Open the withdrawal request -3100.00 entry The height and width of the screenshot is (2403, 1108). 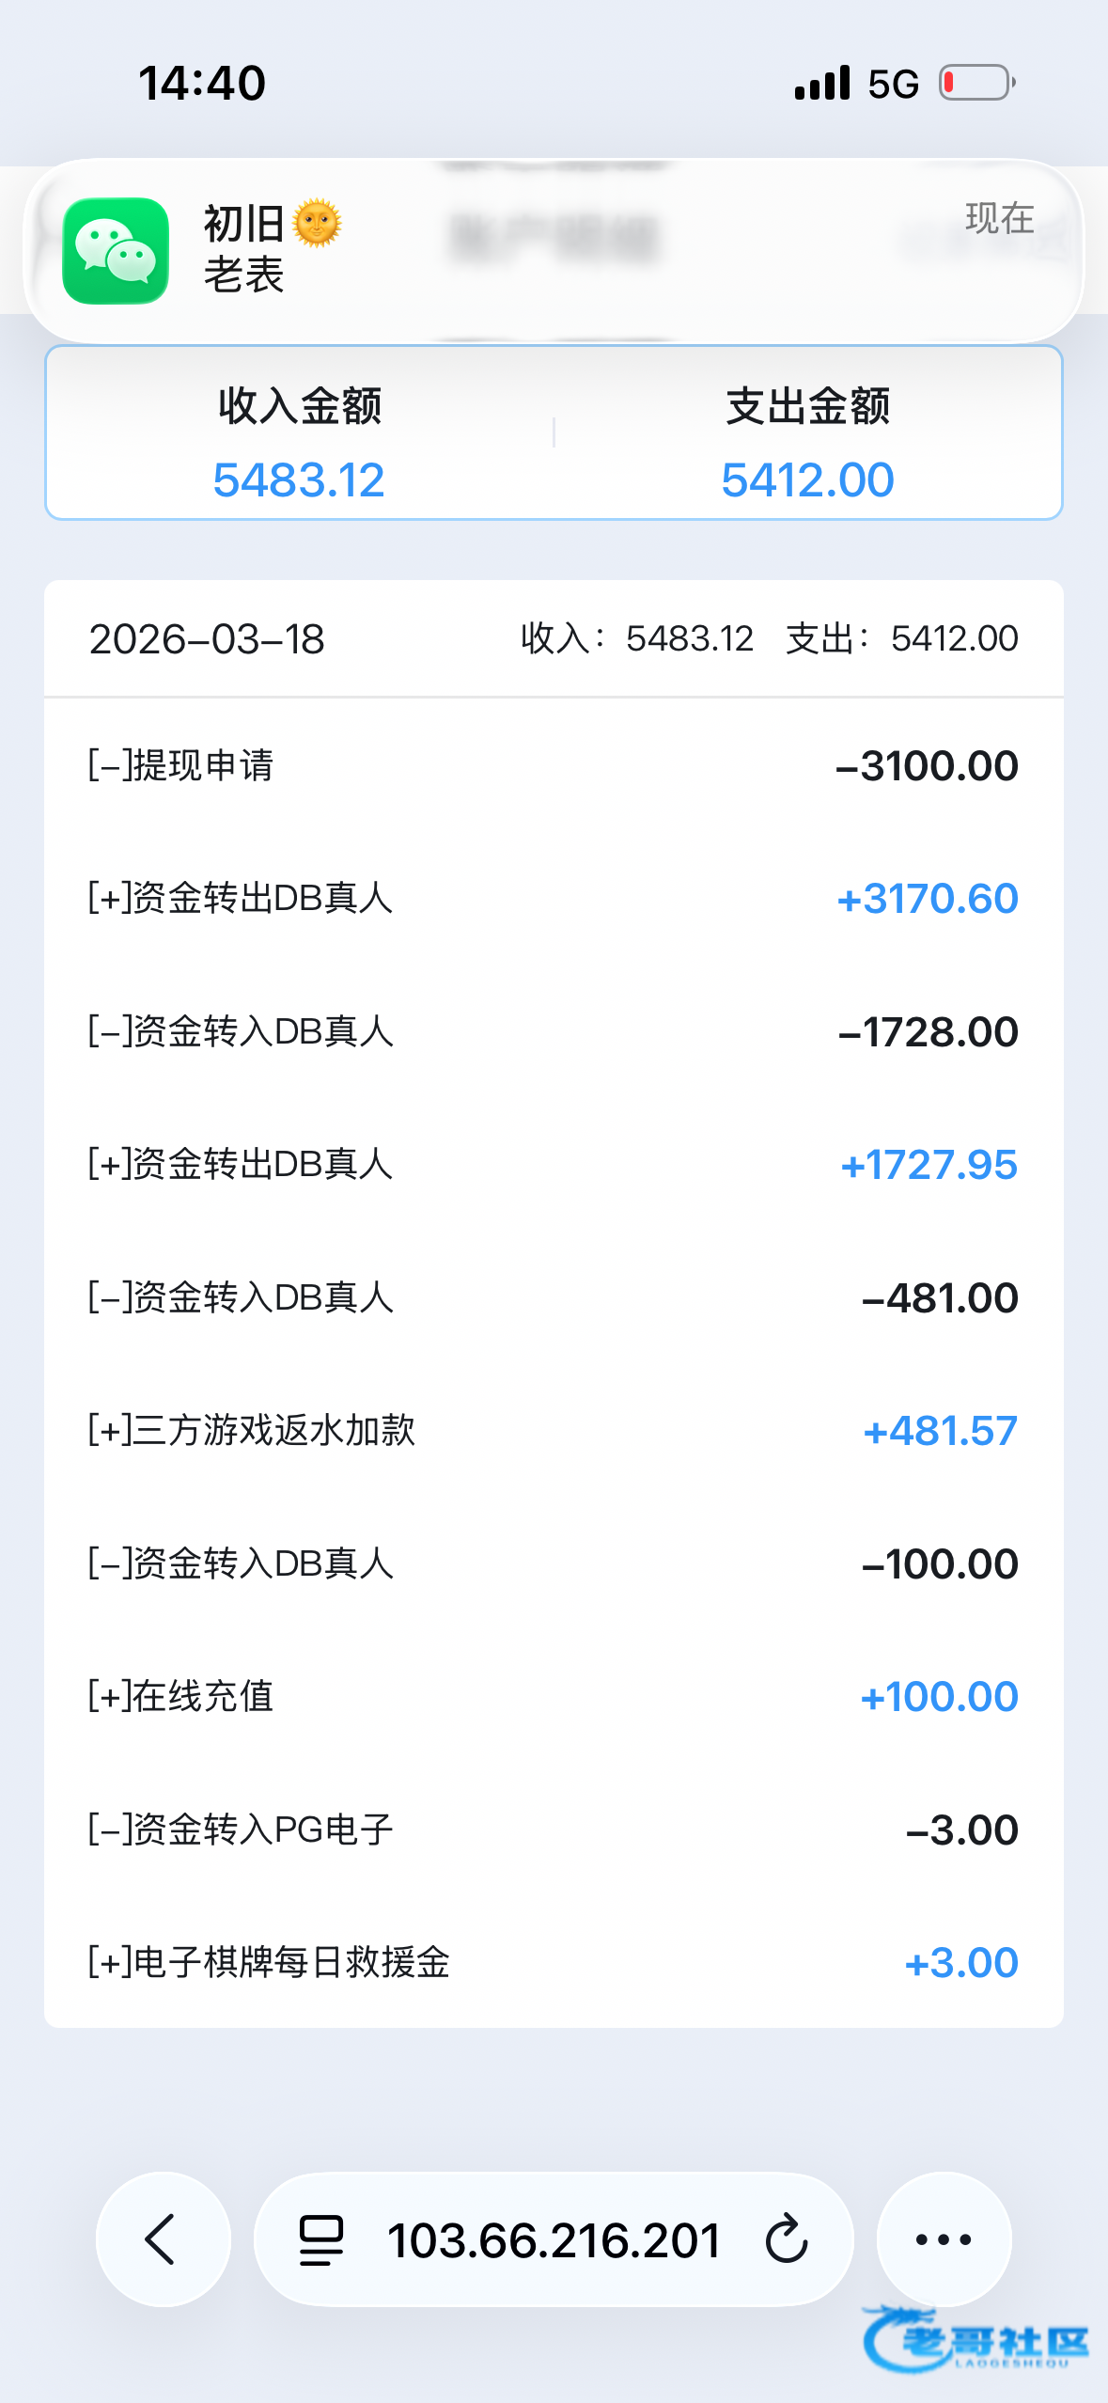[x=554, y=765]
